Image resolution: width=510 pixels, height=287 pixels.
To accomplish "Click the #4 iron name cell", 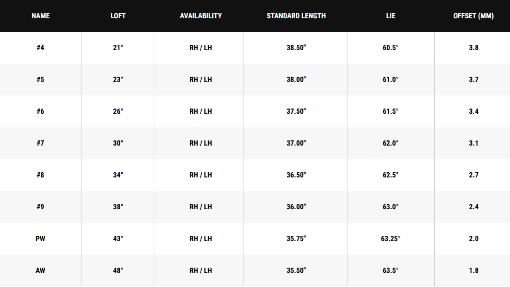I will click(x=40, y=48).
